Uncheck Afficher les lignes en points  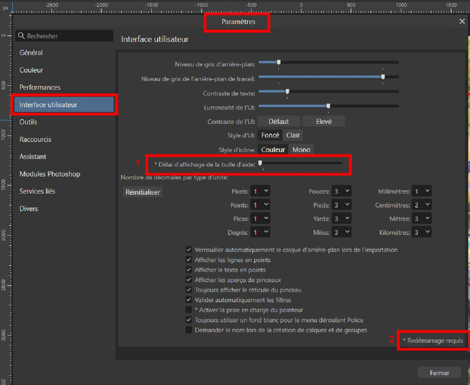[189, 260]
